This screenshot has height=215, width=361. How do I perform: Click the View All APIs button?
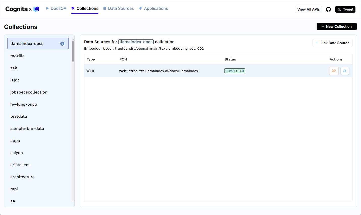(x=308, y=9)
